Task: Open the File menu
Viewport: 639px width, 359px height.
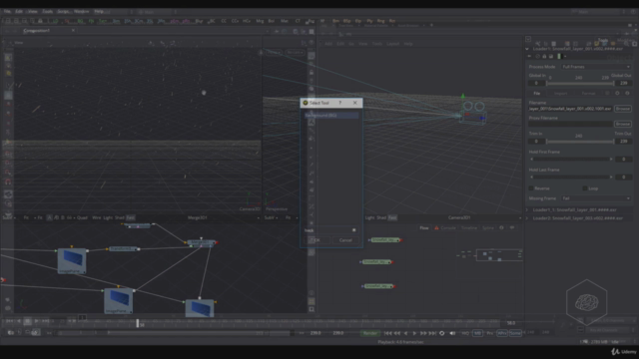Action: pos(7,11)
